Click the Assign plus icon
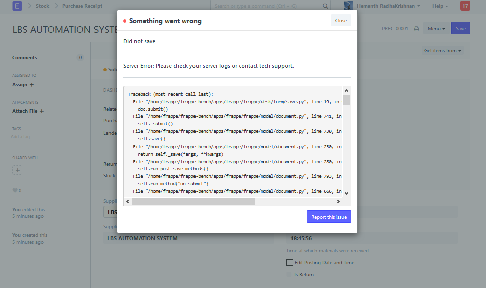The image size is (486, 288). [32, 85]
